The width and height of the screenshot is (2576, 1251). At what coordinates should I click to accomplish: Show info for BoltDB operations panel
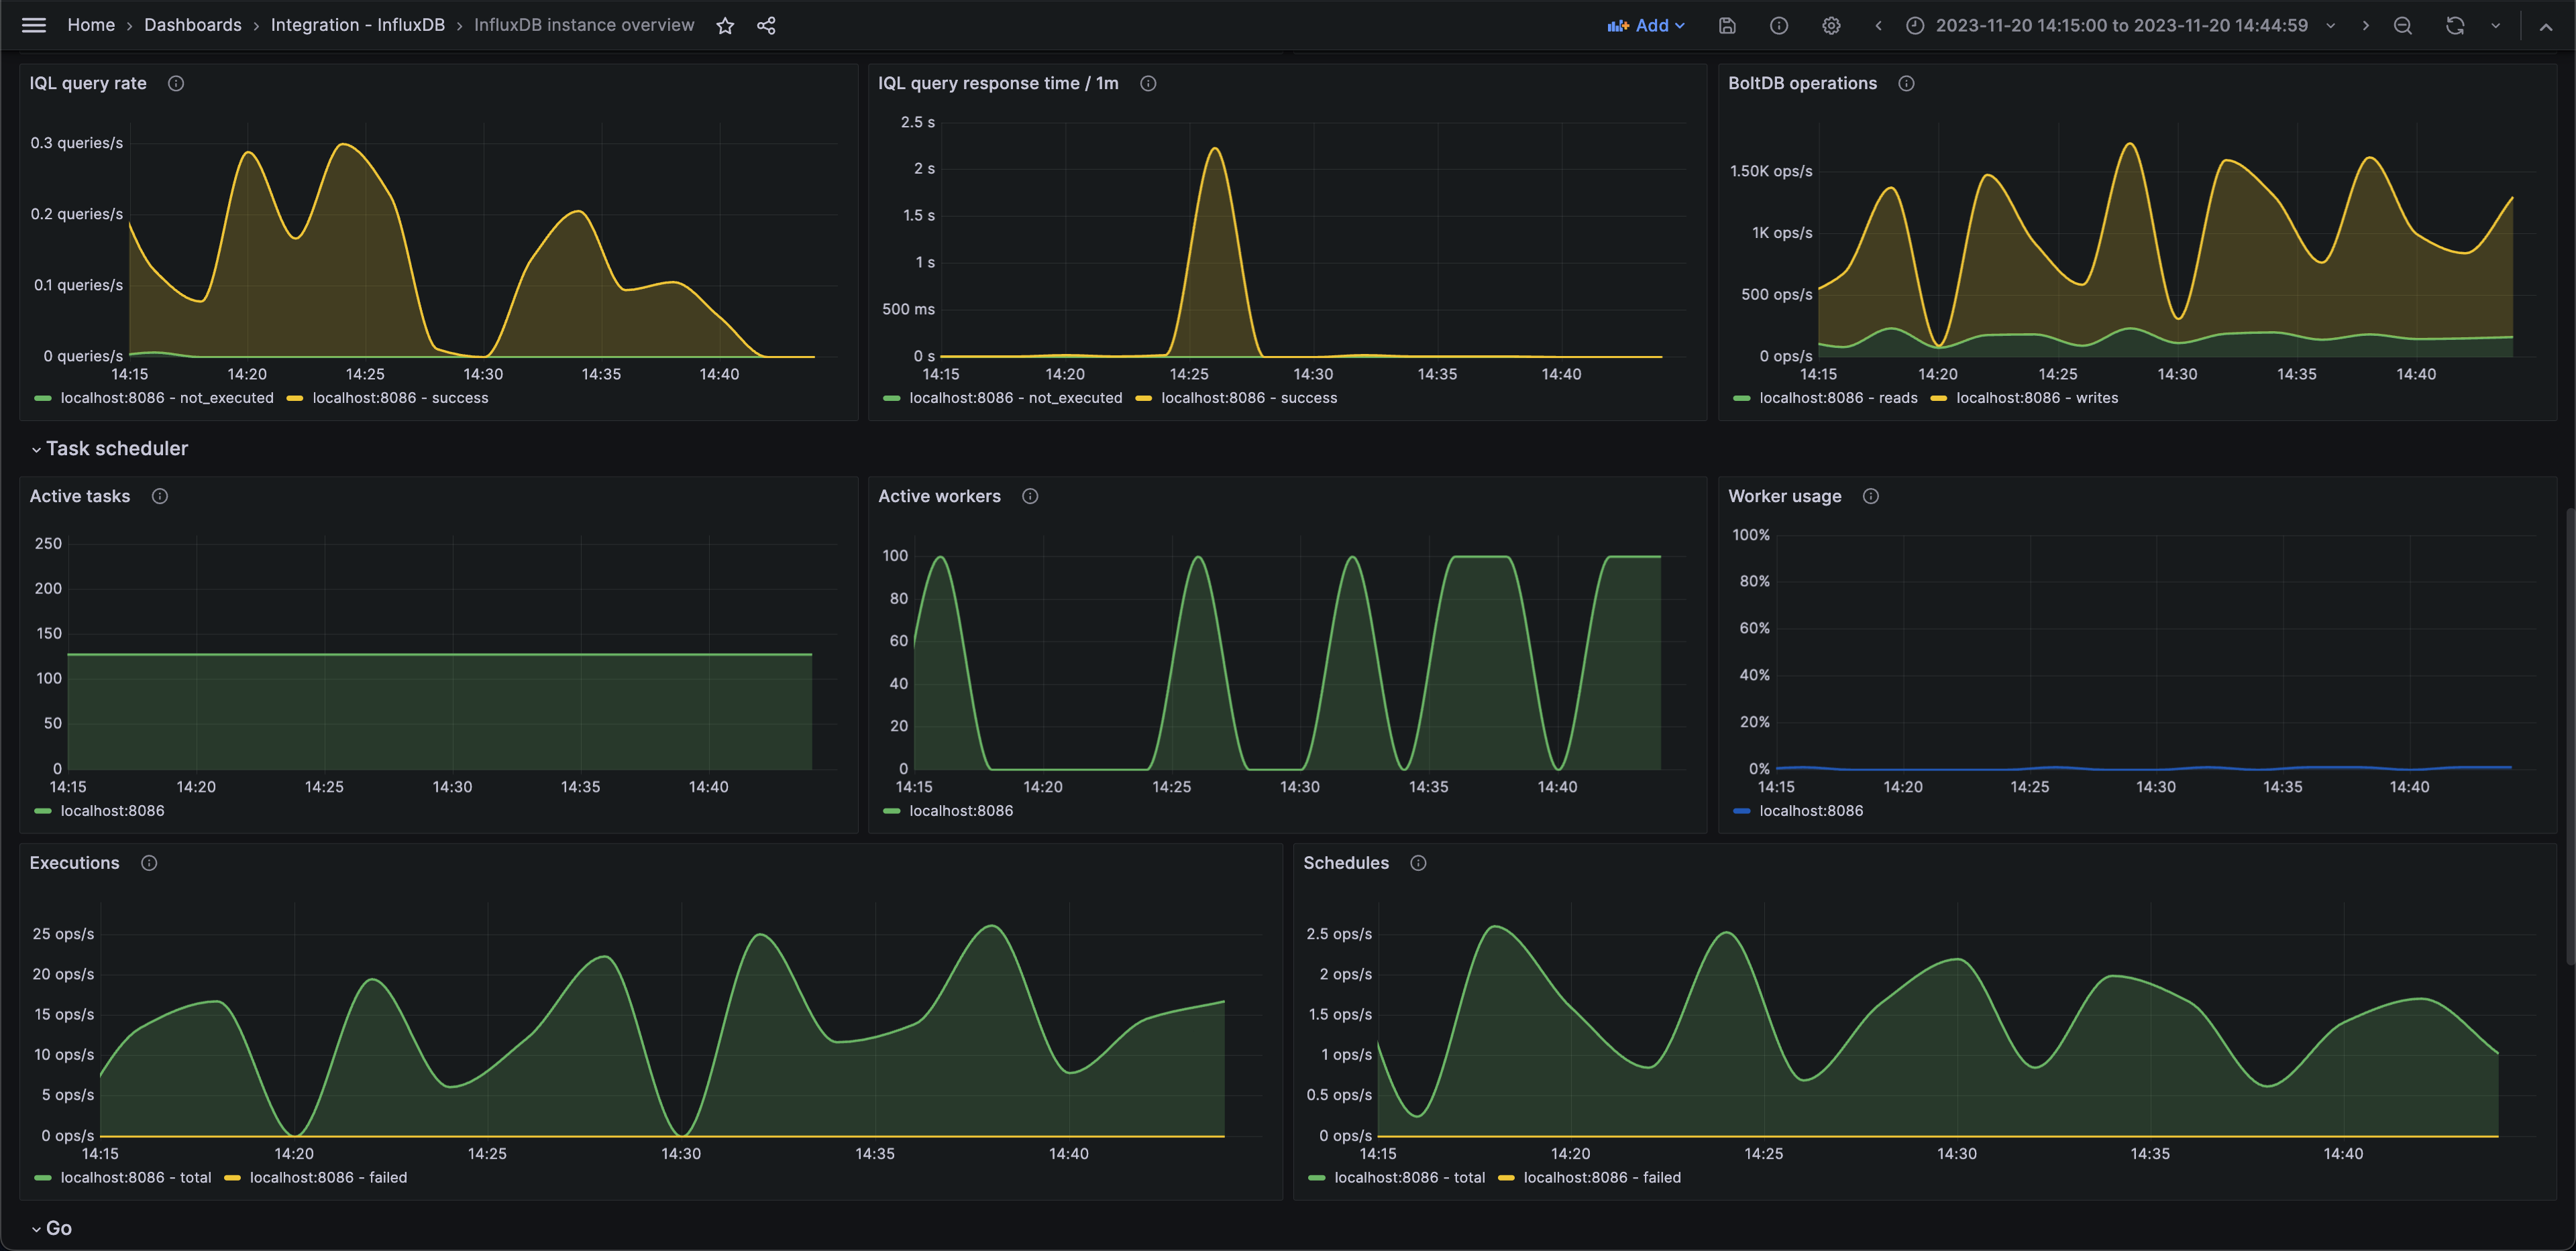pyautogui.click(x=1906, y=84)
